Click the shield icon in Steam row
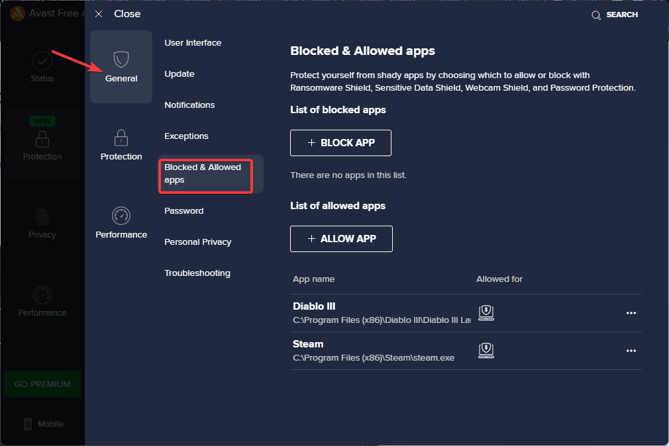This screenshot has height=446, width=669. tap(486, 351)
